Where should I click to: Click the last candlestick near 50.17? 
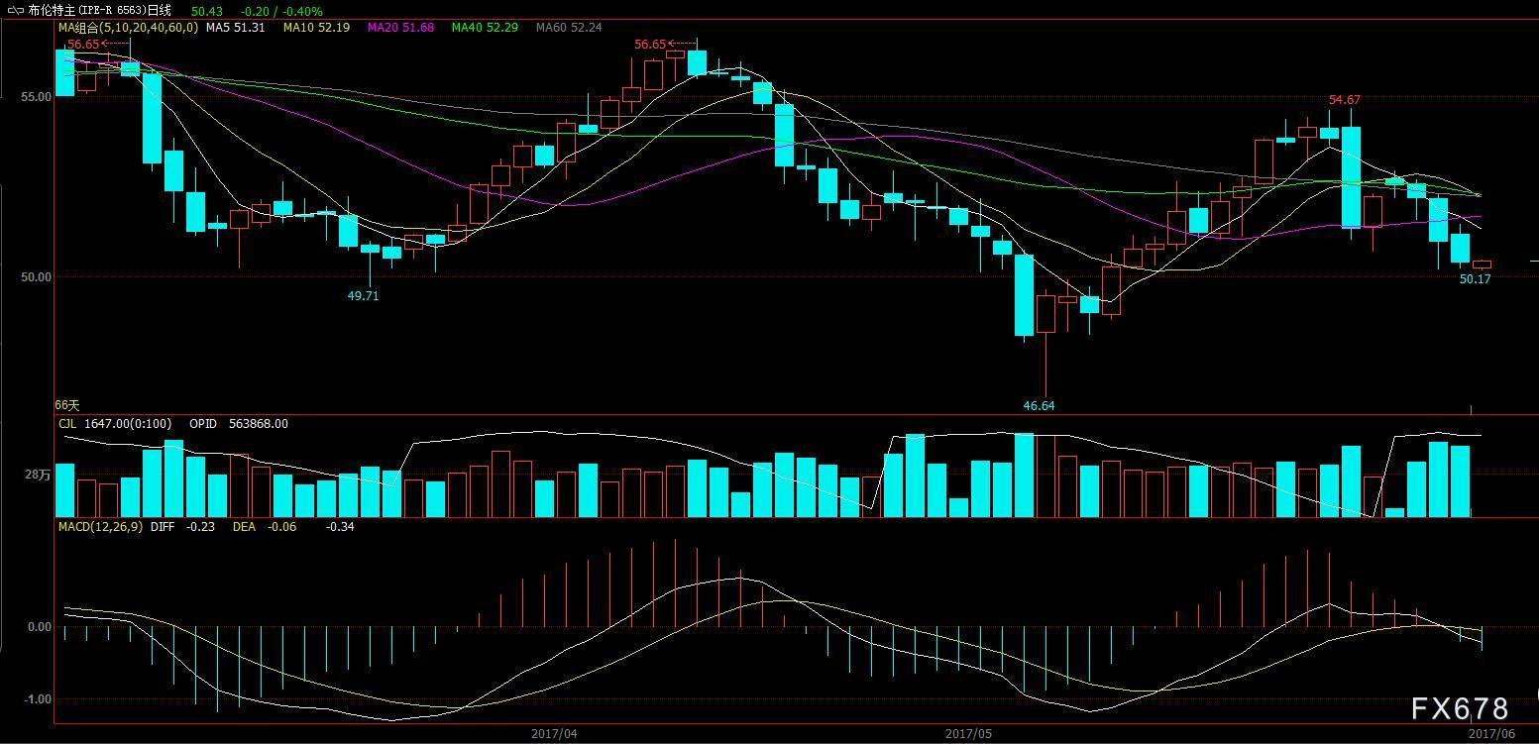tap(1482, 265)
